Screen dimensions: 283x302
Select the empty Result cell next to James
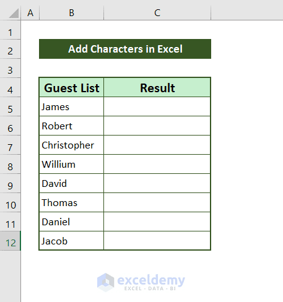coord(157,106)
